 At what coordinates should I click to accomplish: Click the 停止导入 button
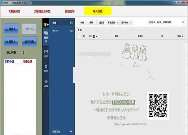(x=29, y=29)
